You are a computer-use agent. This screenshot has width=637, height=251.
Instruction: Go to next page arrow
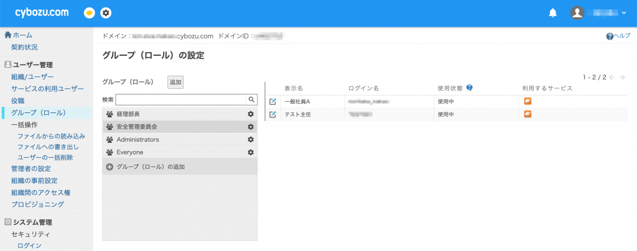622,77
